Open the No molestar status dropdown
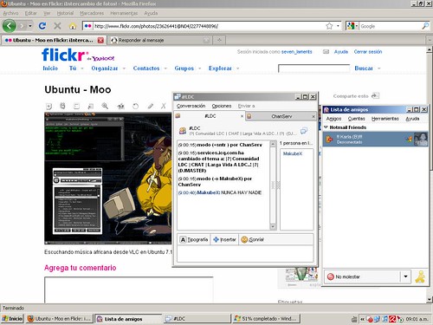This screenshot has height=325, width=433. pos(405,276)
